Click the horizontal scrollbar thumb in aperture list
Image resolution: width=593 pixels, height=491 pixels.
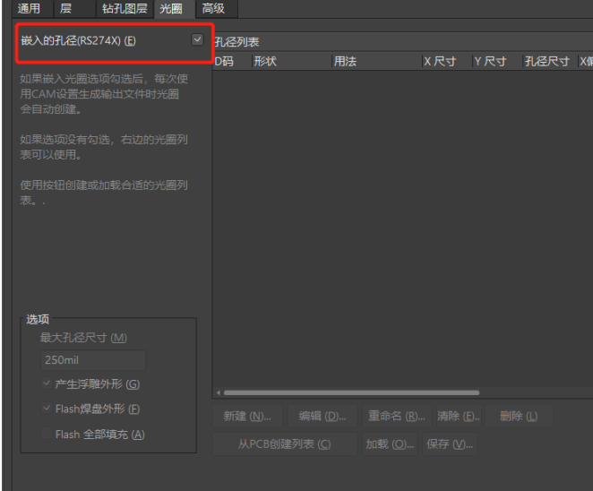tap(352, 392)
